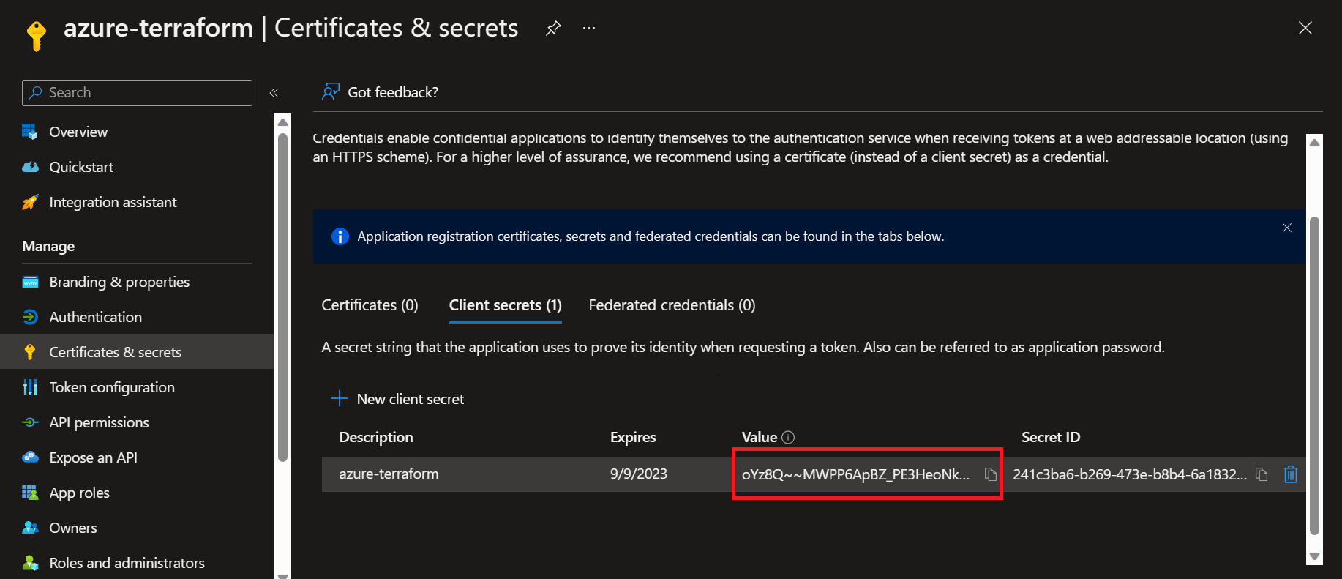
Task: Dismiss the information banner
Action: [1287, 228]
